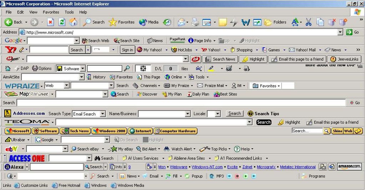Screen dimensions: 365x190
Task: Open the Edit menu
Action: [20, 12]
